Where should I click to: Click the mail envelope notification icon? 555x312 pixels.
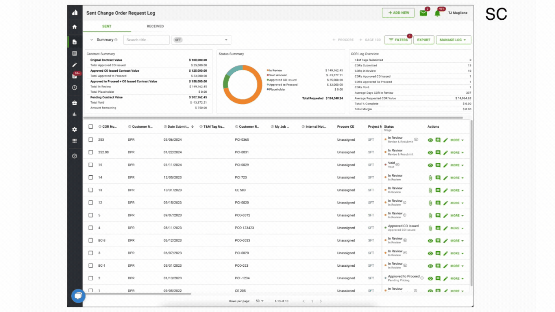tap(423, 13)
